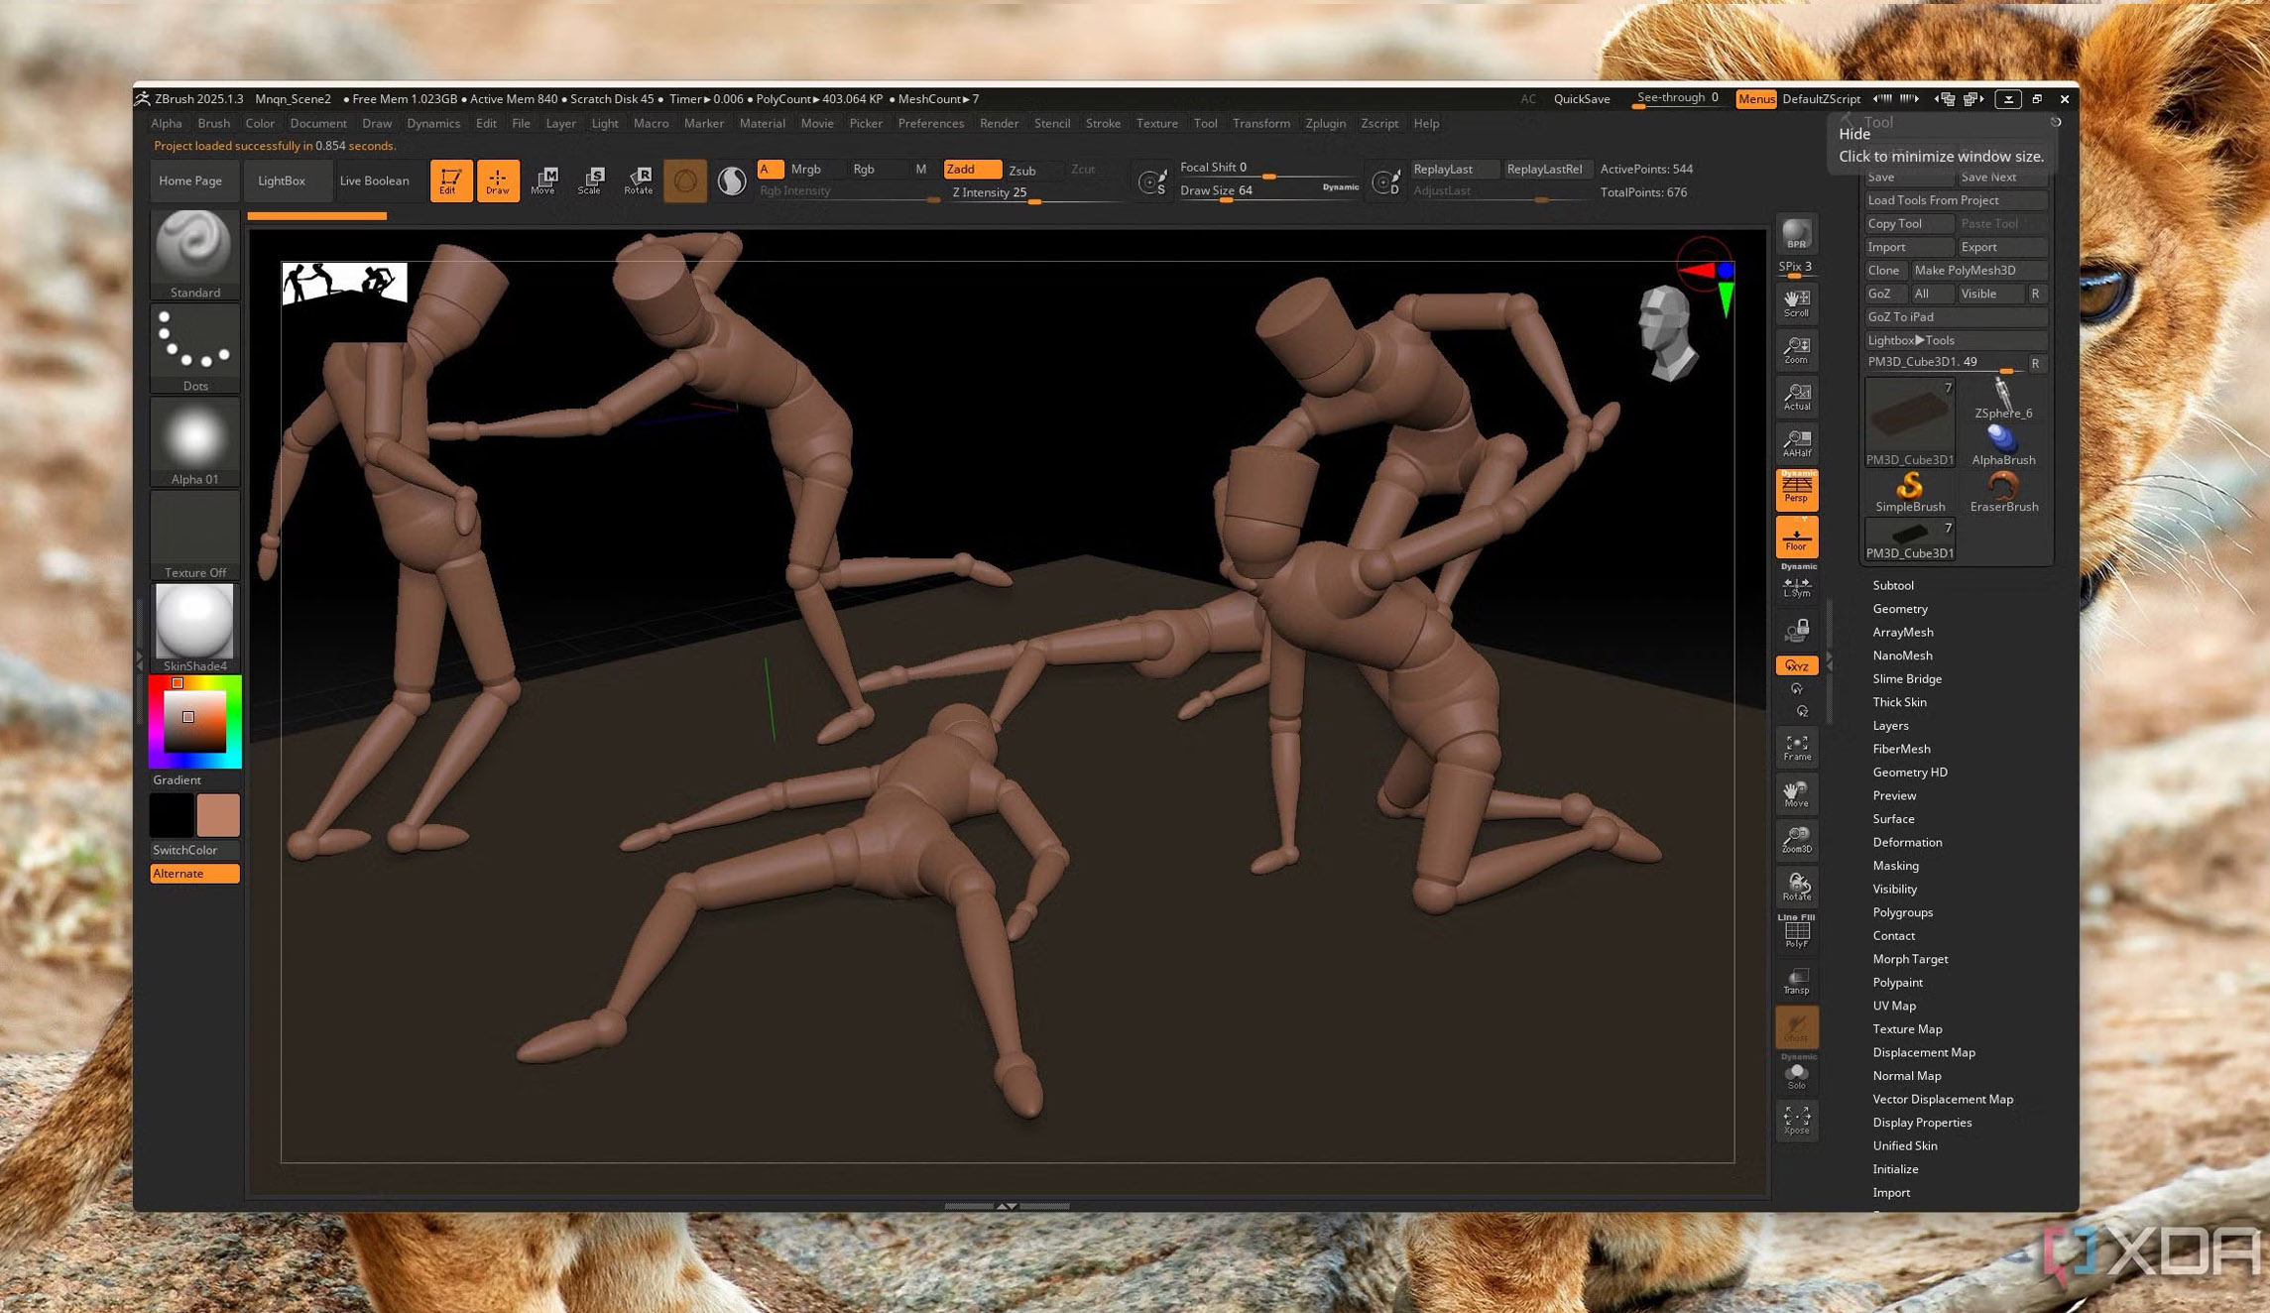Toggle L.Sym local symmetry

[1796, 584]
